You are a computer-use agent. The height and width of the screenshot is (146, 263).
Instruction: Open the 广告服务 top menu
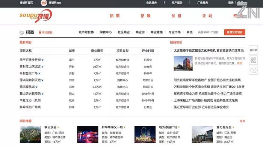pos(203,3)
